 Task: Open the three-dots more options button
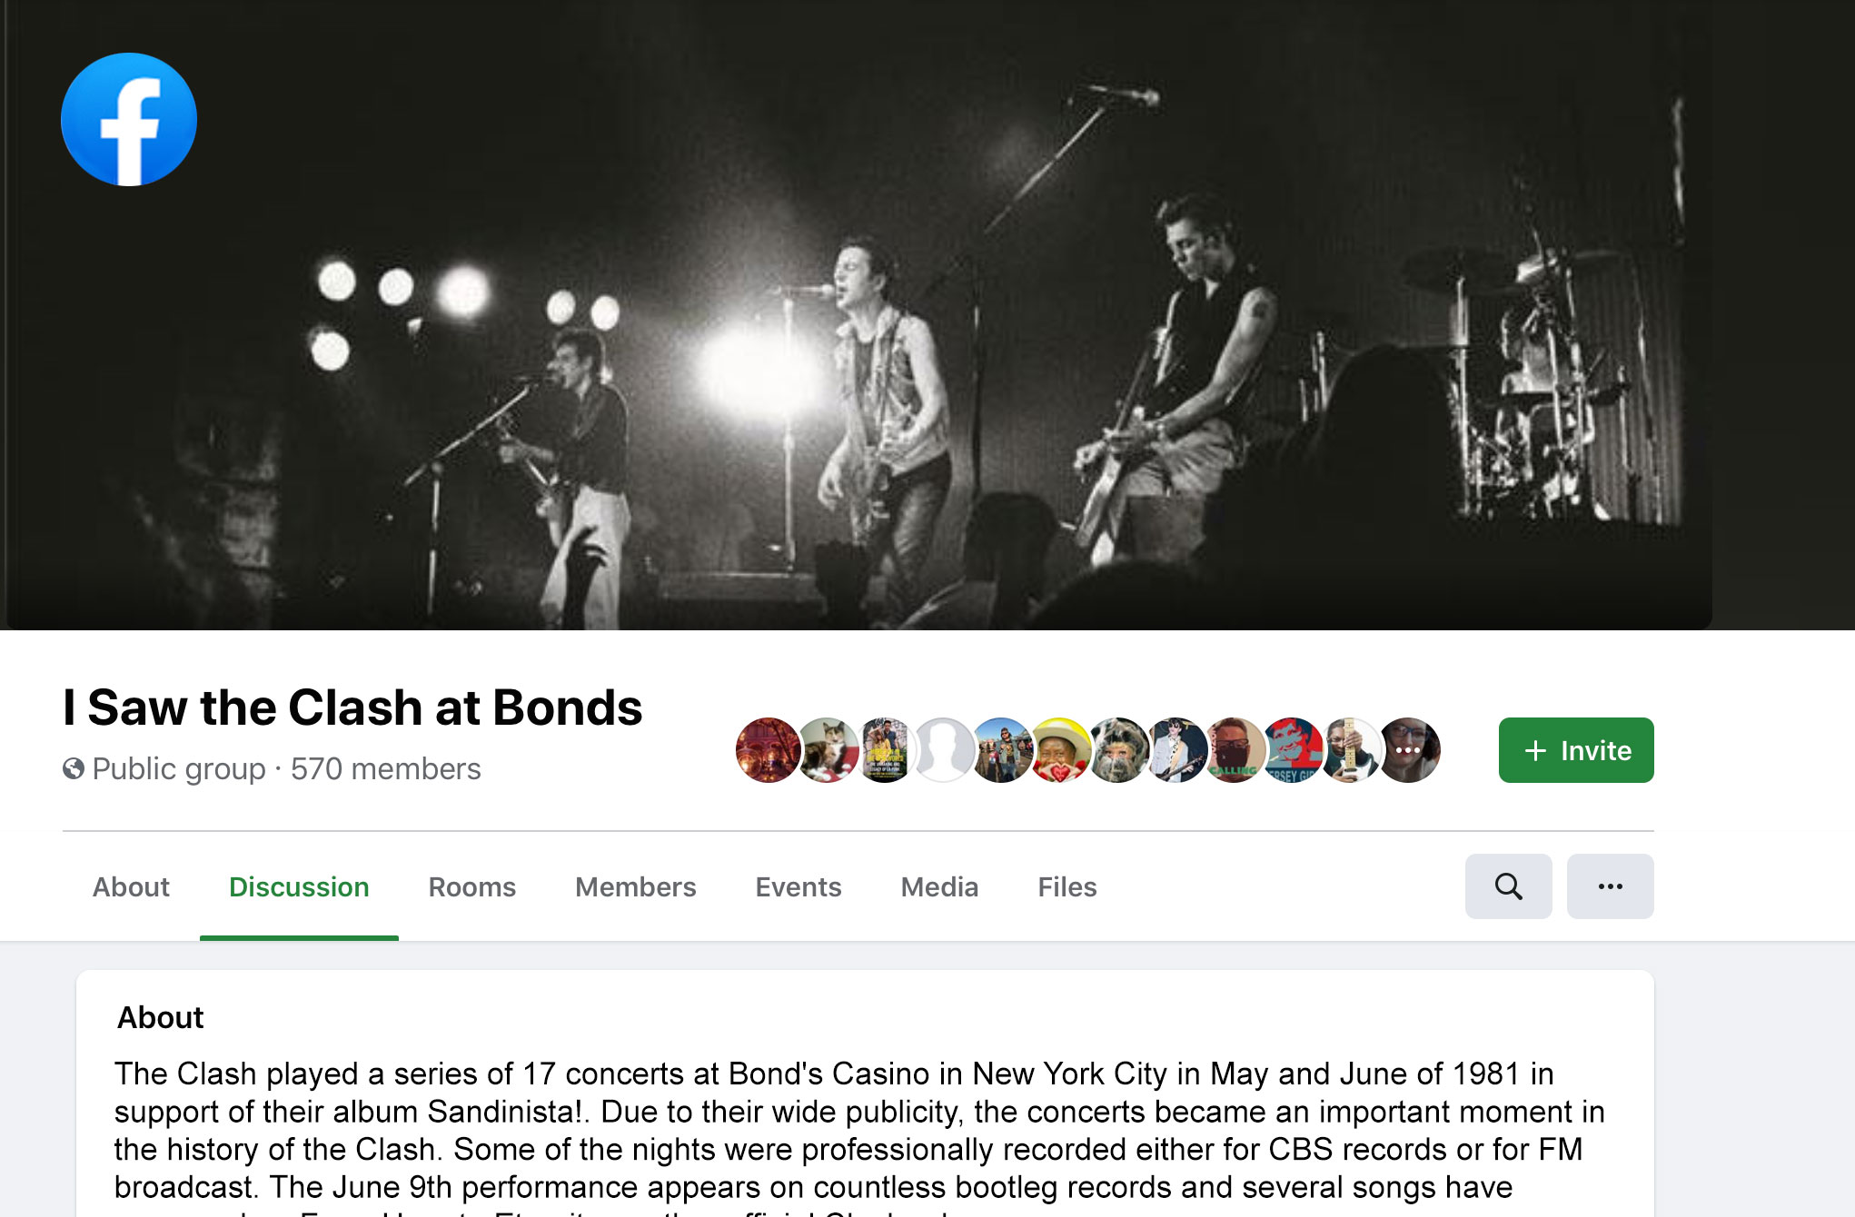[x=1610, y=886]
